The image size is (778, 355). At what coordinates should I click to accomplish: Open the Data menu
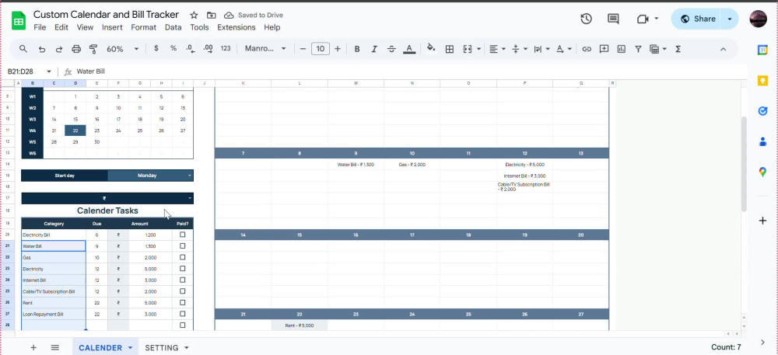coord(173,28)
